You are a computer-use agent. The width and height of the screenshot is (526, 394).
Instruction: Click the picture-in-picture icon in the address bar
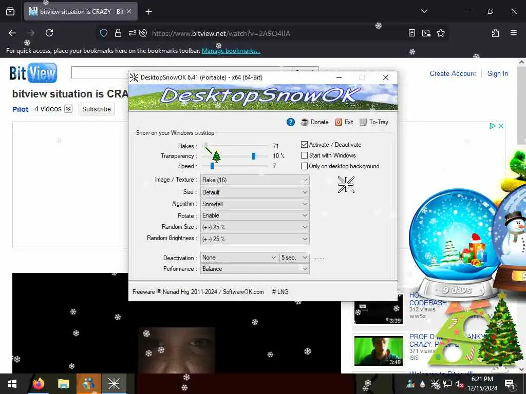(426, 33)
